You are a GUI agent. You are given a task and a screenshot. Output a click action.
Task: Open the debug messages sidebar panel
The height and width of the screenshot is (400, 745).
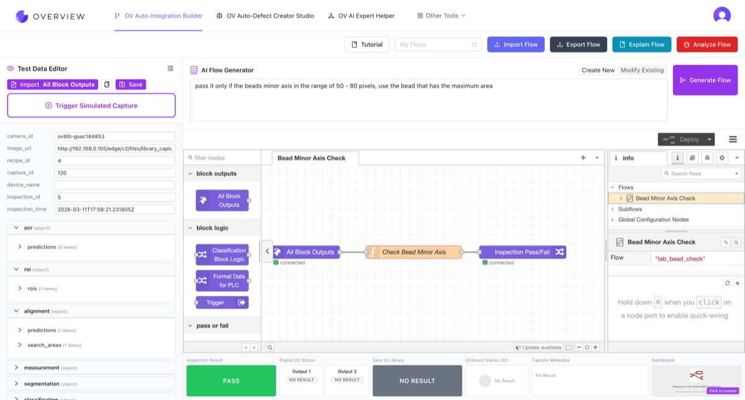tap(707, 158)
